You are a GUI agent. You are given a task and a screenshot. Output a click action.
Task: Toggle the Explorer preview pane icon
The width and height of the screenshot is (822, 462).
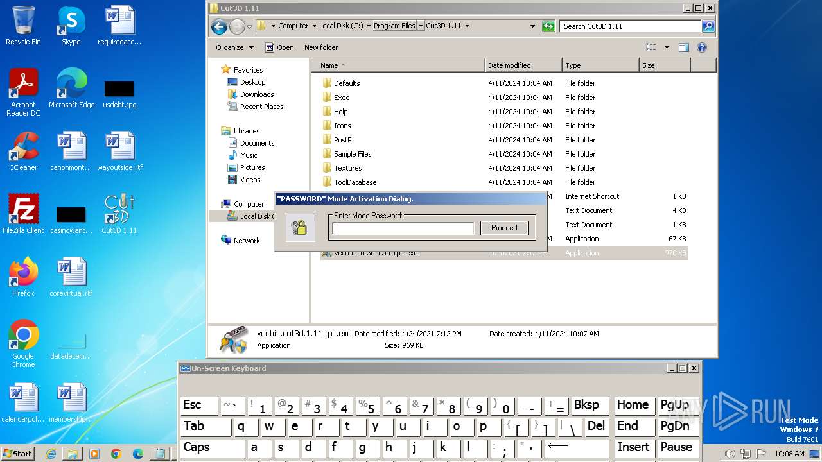[684, 47]
